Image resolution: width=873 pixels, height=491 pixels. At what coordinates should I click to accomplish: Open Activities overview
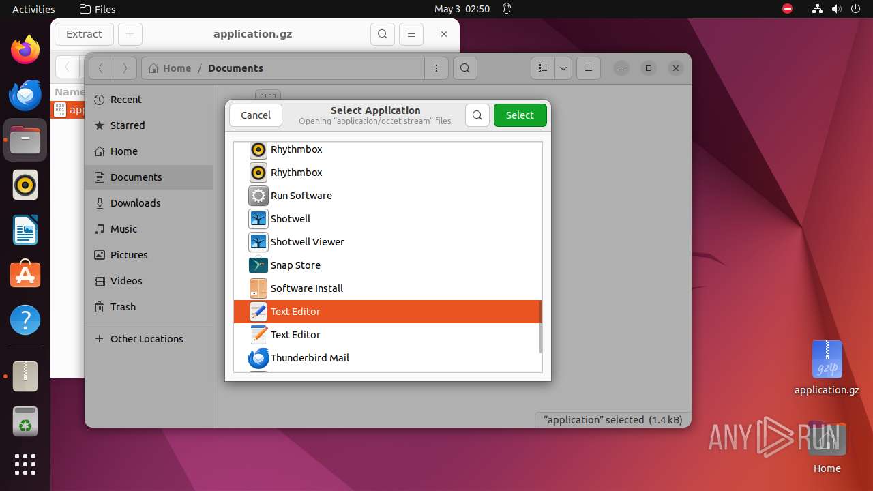33,9
